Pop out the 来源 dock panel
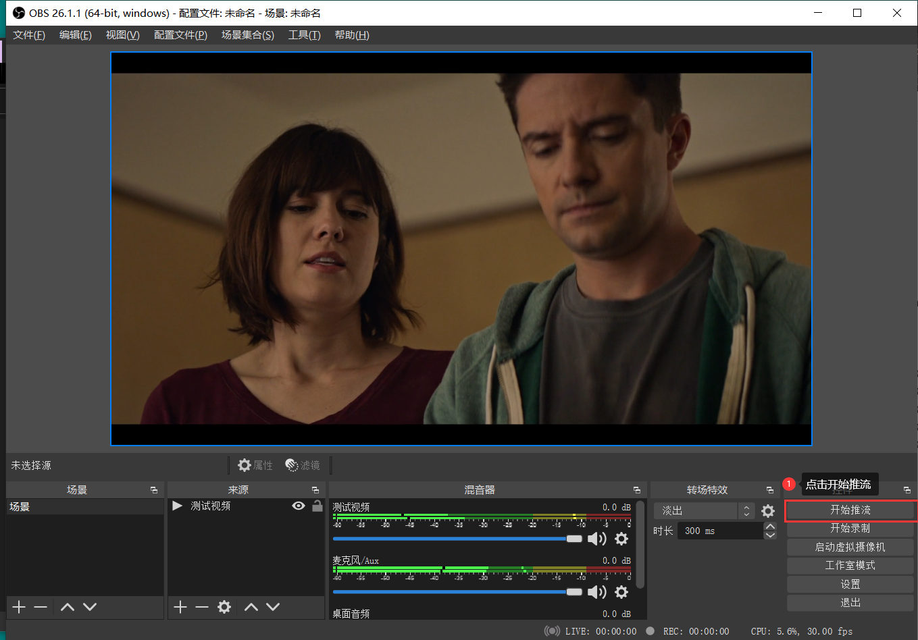 pyautogui.click(x=315, y=490)
